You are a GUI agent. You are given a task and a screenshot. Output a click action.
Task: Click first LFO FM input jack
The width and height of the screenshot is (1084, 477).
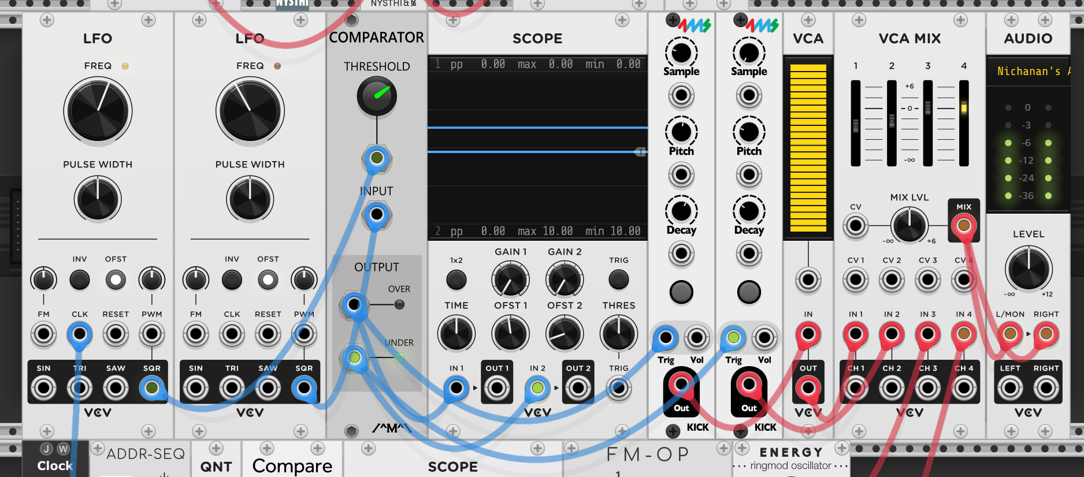point(43,334)
